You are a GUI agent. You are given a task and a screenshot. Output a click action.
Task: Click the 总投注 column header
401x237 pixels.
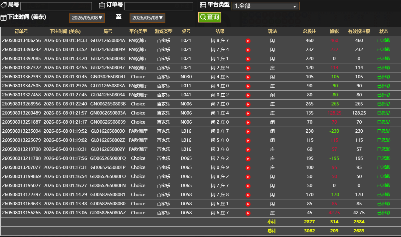(310, 31)
